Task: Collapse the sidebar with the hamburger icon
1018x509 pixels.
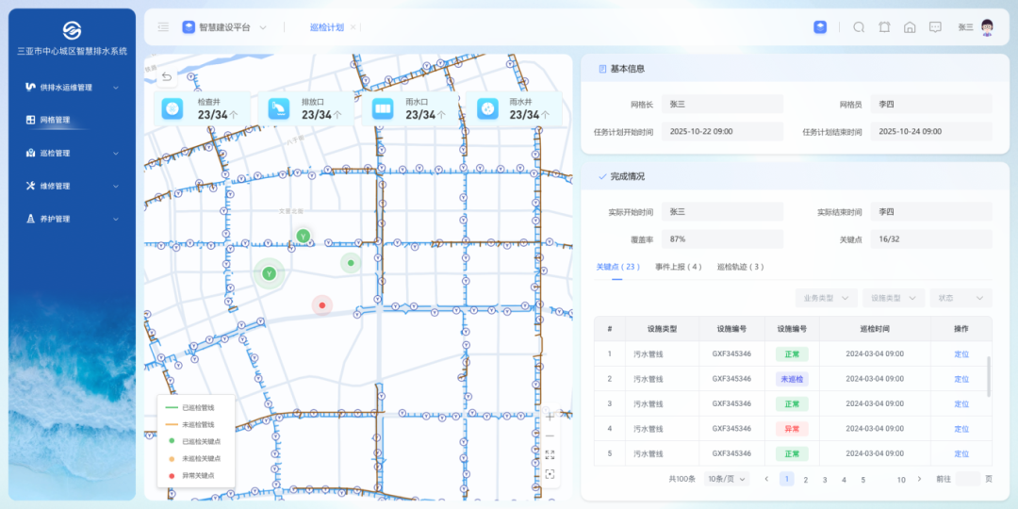Action: point(164,27)
